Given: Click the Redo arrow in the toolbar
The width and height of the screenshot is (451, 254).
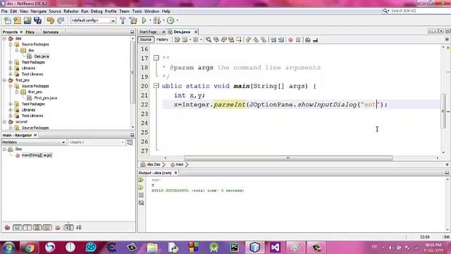Looking at the screenshot, I should pos(61,20).
